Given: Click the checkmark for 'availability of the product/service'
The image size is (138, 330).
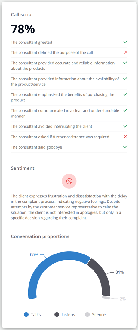Looking at the screenshot, I should pos(125,78).
